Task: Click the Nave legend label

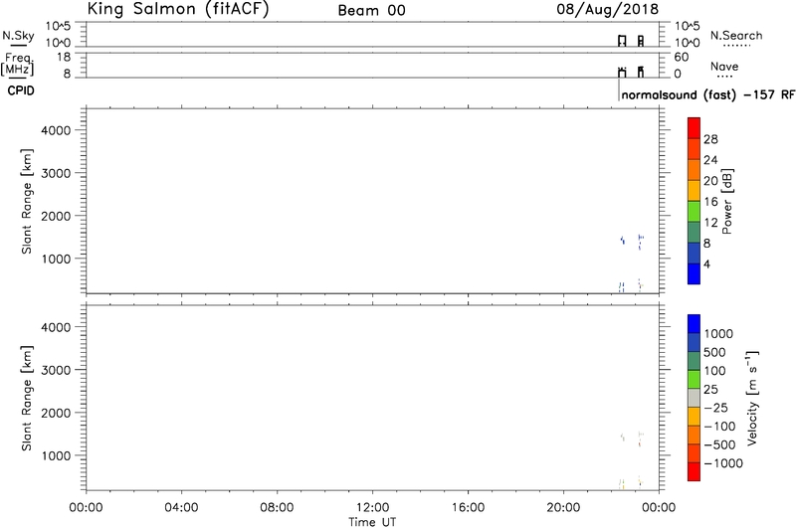Action: click(x=724, y=67)
